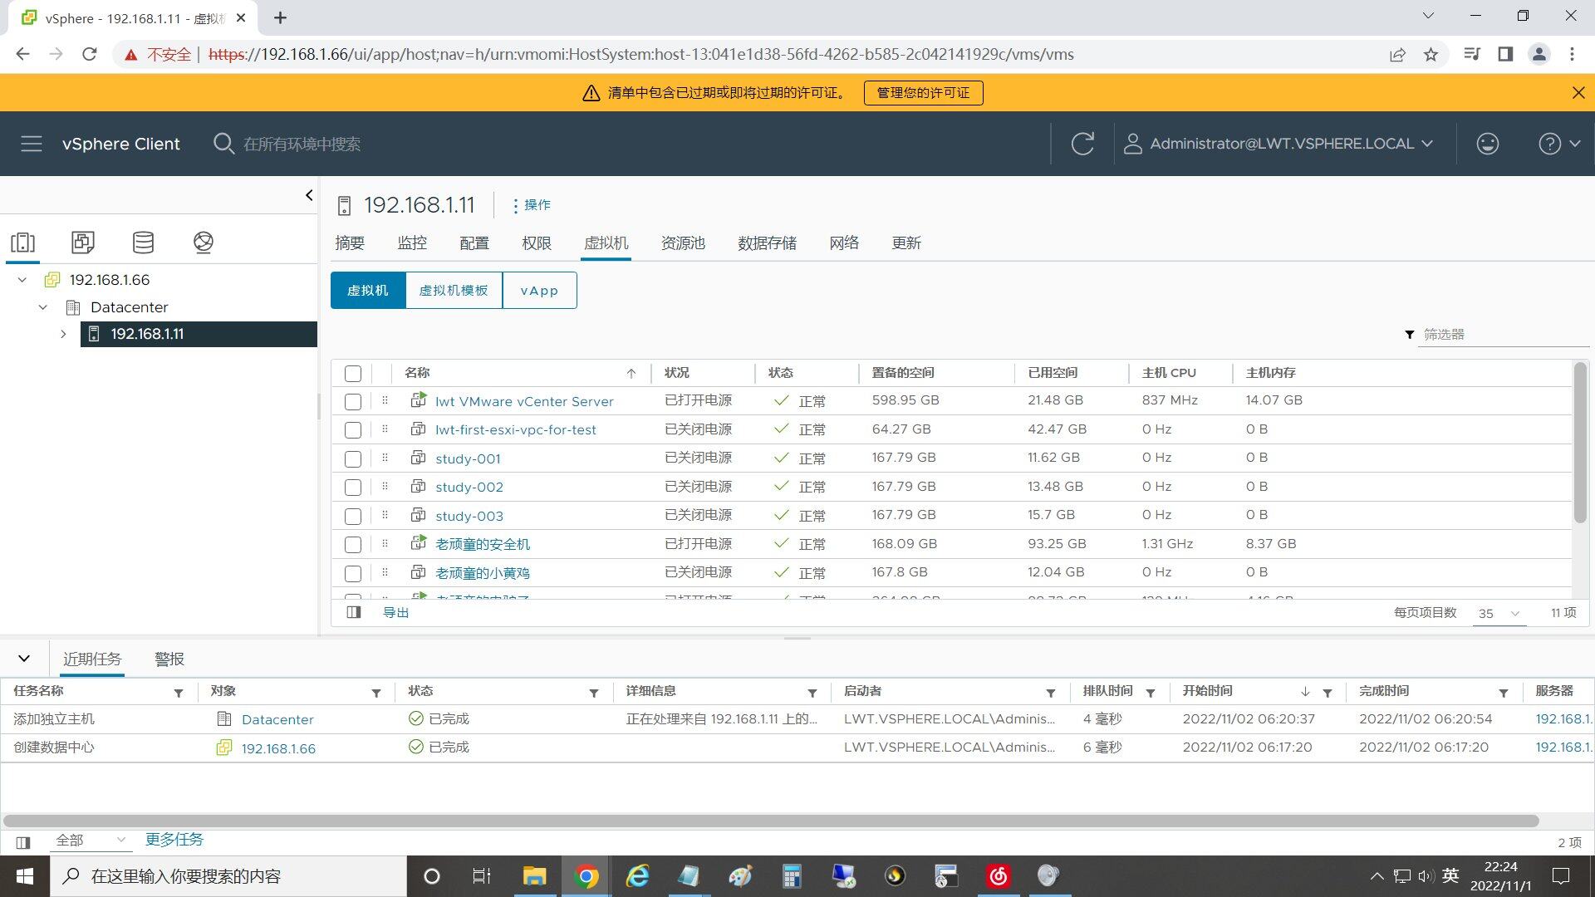Open the 192.168.1.66 link in tasks list
The image size is (1595, 897).
click(278, 748)
